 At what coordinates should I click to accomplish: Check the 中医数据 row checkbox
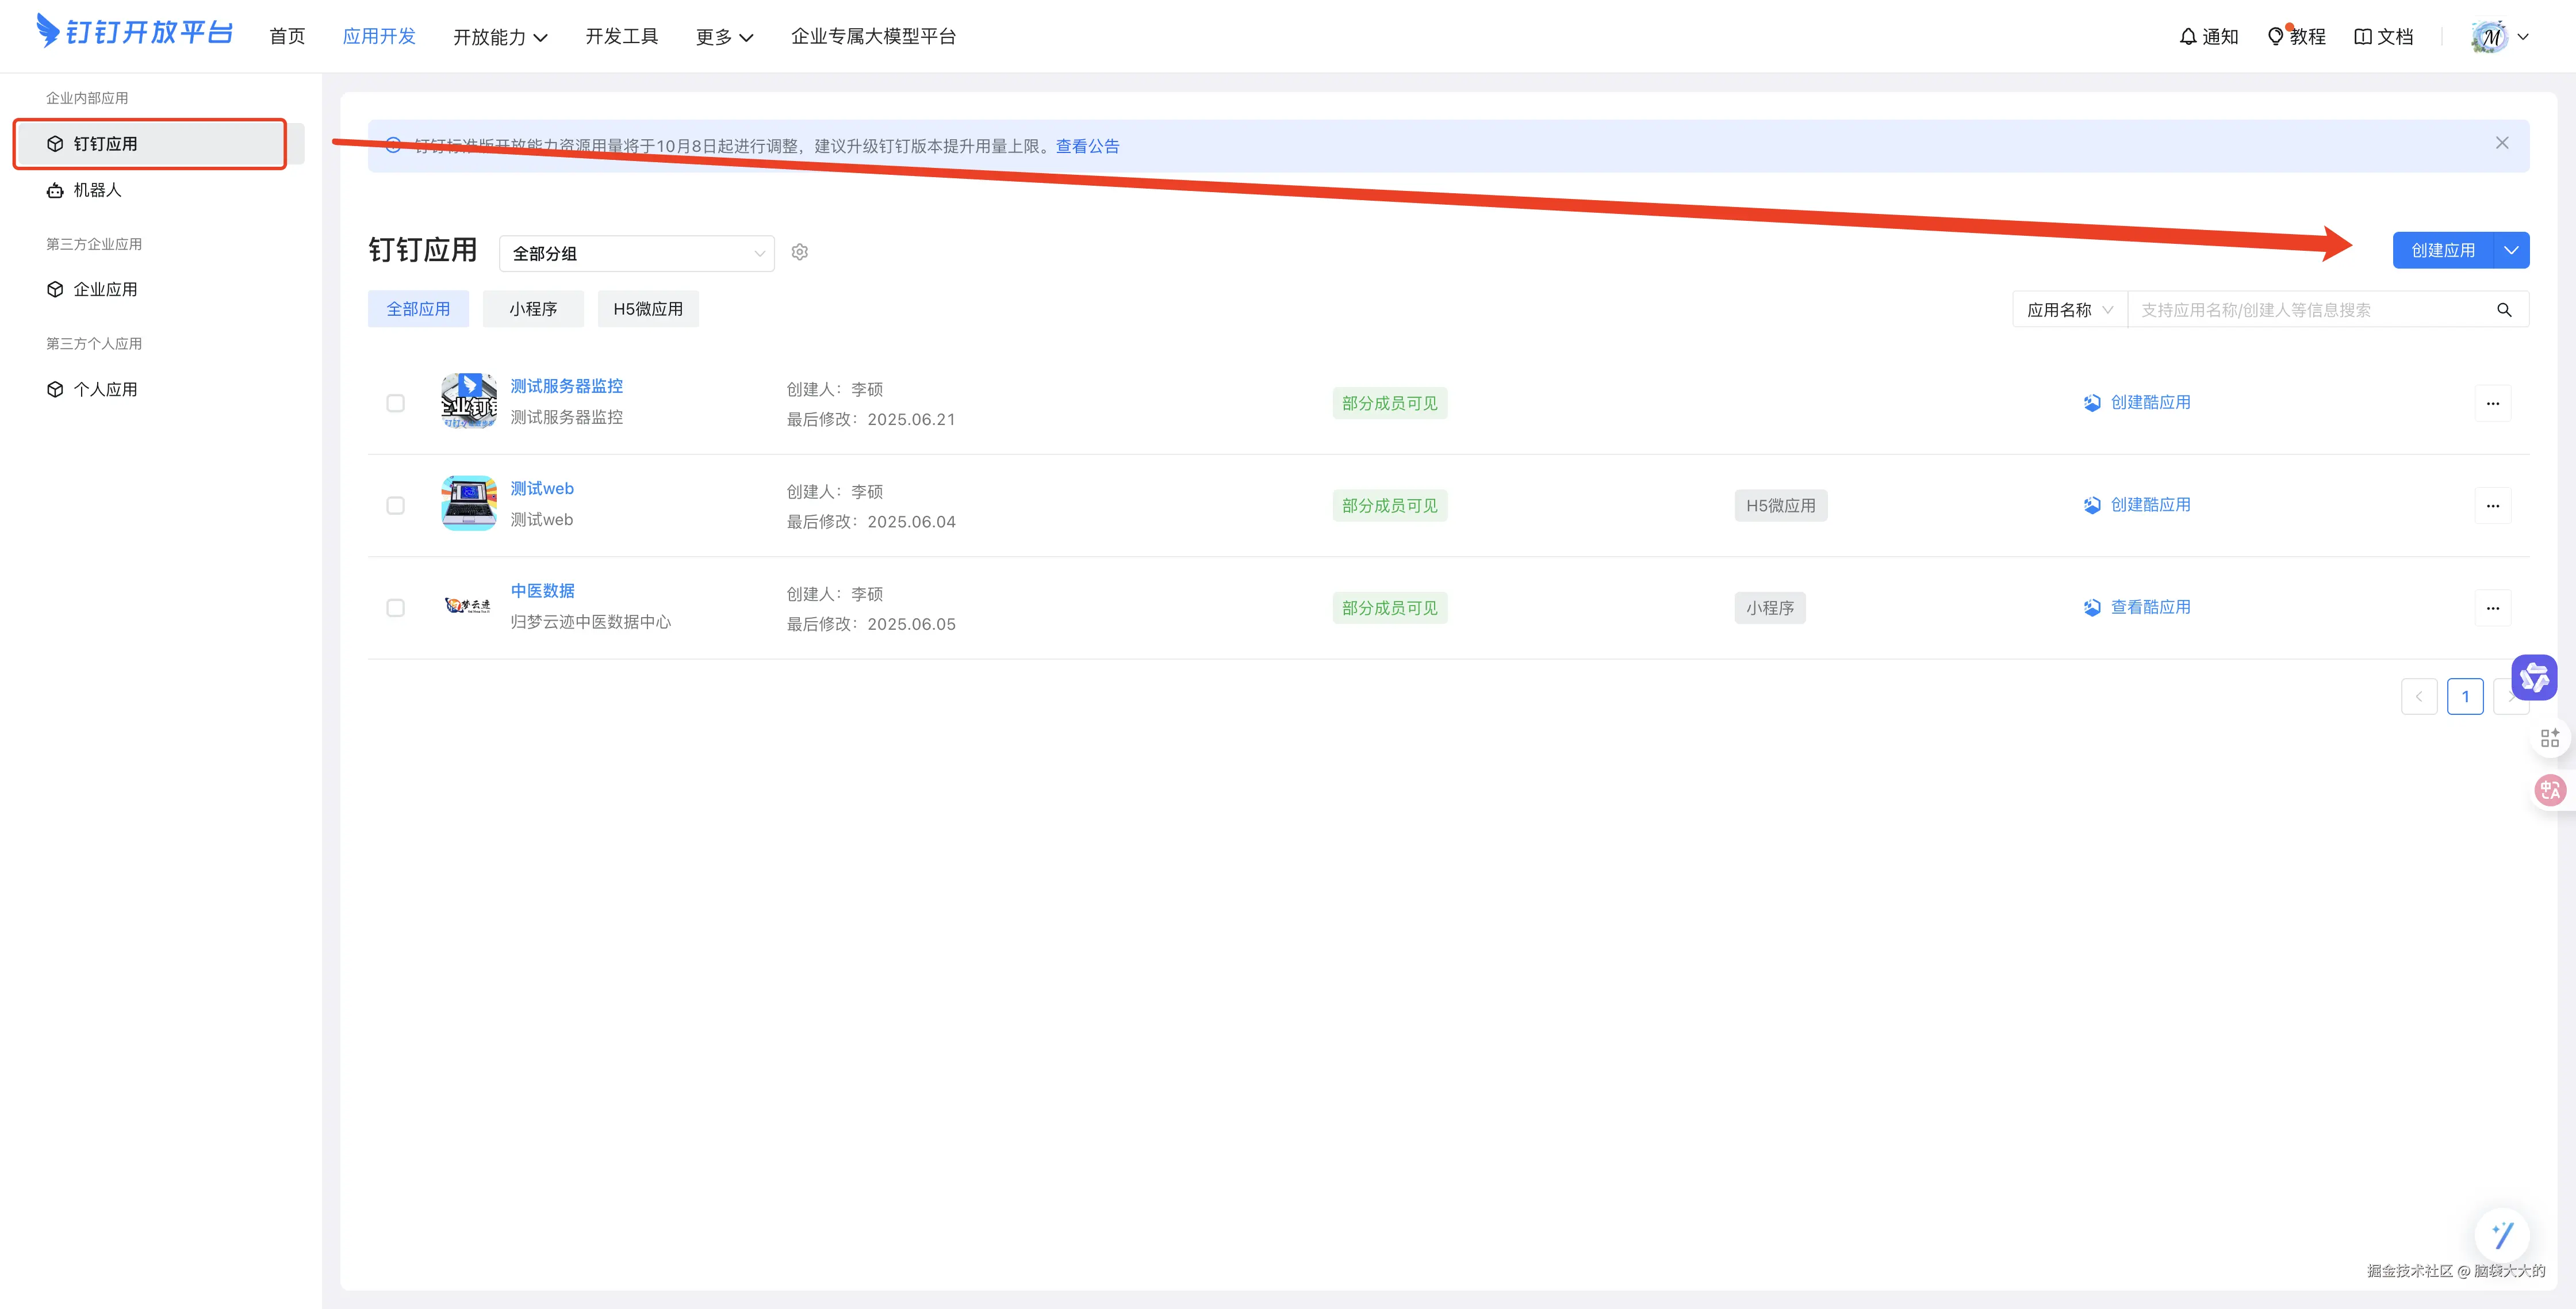click(396, 608)
